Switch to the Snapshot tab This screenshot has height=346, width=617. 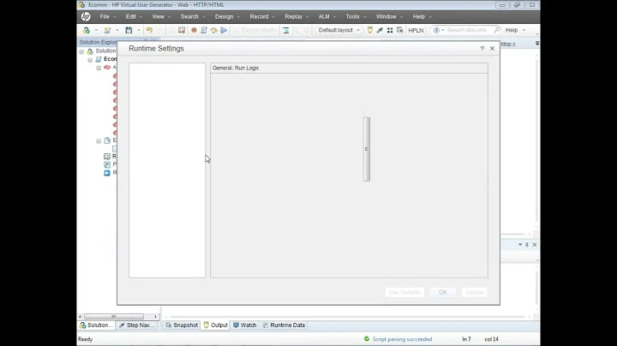click(182, 325)
